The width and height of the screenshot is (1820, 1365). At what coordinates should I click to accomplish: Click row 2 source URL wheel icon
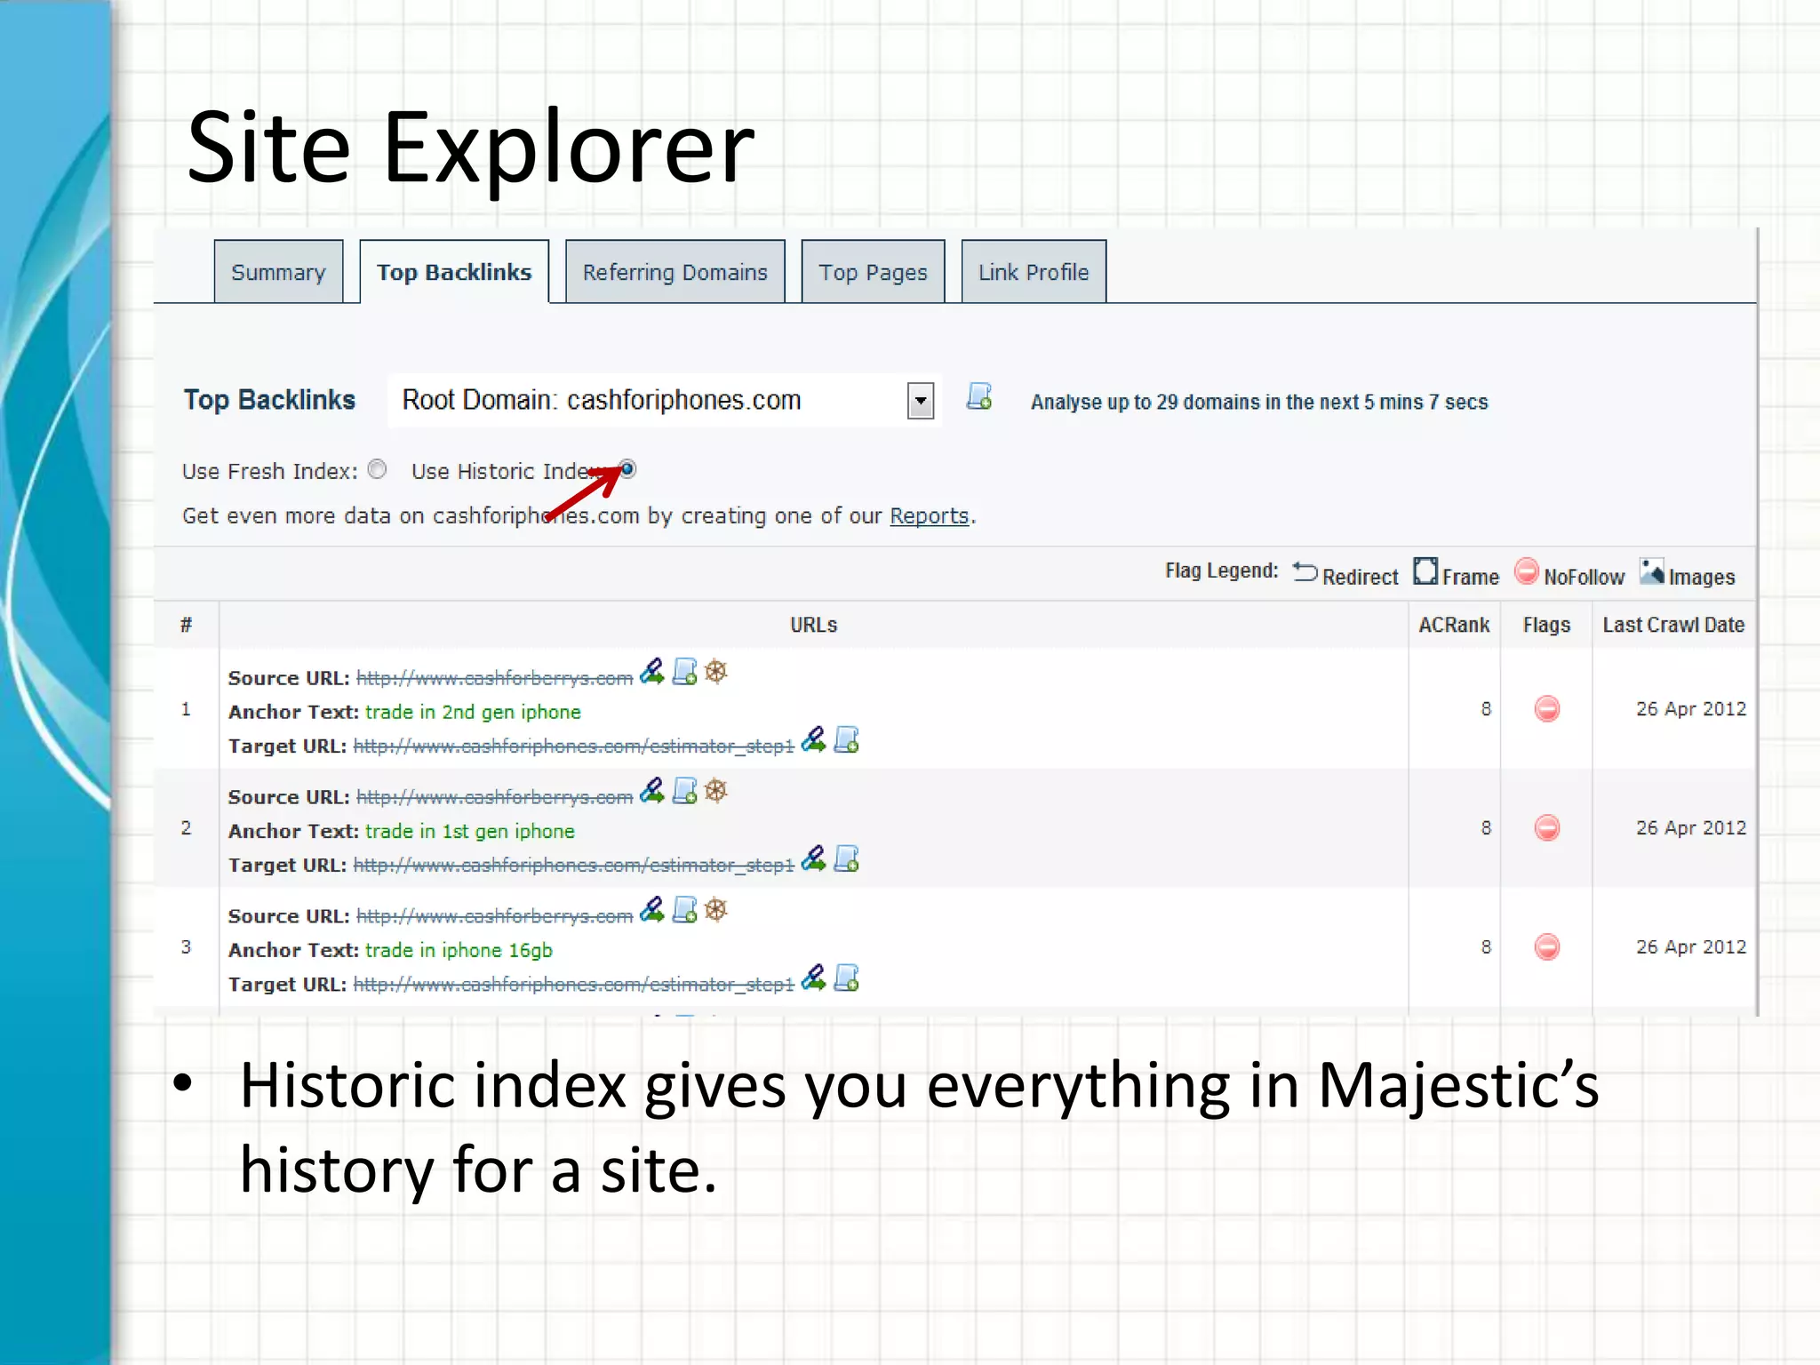click(716, 790)
